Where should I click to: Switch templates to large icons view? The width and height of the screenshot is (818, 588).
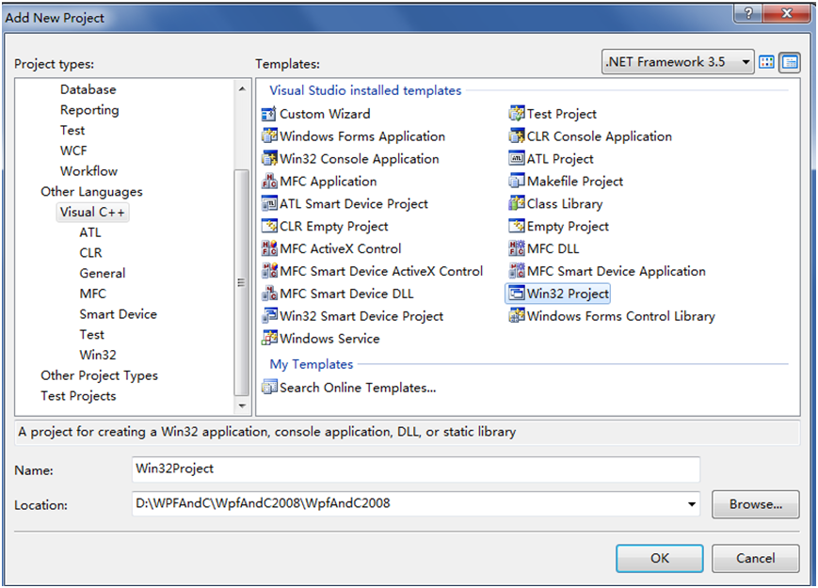[766, 62]
